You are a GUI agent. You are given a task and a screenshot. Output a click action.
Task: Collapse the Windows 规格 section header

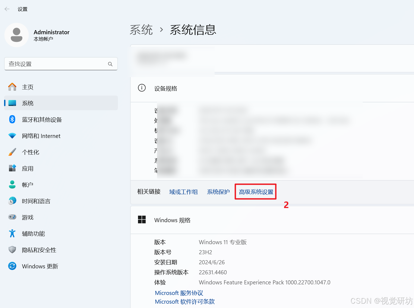point(272,220)
